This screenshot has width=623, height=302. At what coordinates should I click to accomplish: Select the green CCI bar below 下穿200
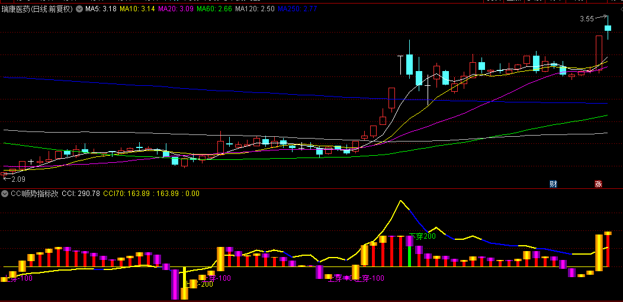tap(409, 256)
